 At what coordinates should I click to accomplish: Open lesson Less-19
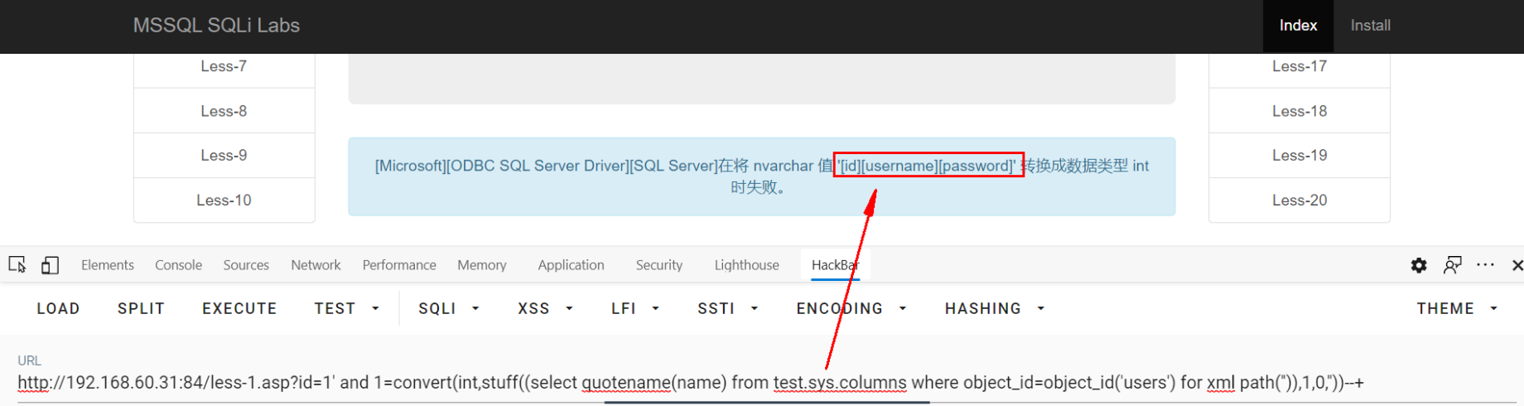pyautogui.click(x=1300, y=155)
